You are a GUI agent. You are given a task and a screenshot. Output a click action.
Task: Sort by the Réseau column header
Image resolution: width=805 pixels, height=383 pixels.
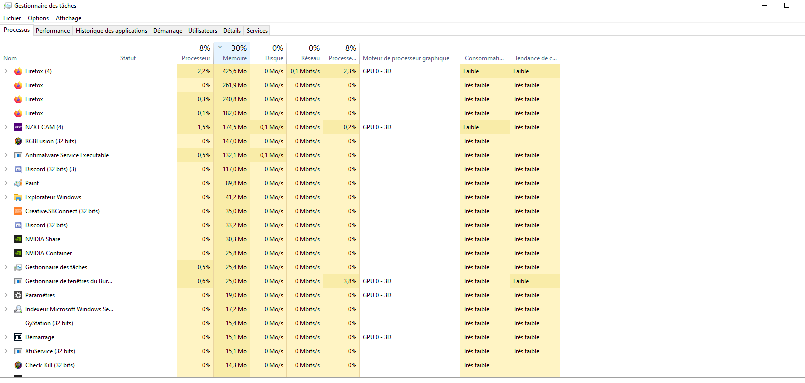click(305, 53)
